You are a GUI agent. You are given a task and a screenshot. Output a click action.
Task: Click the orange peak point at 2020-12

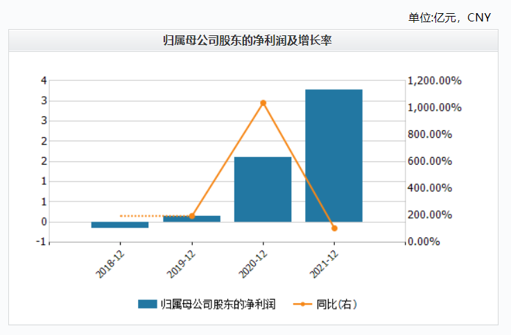coord(263,103)
